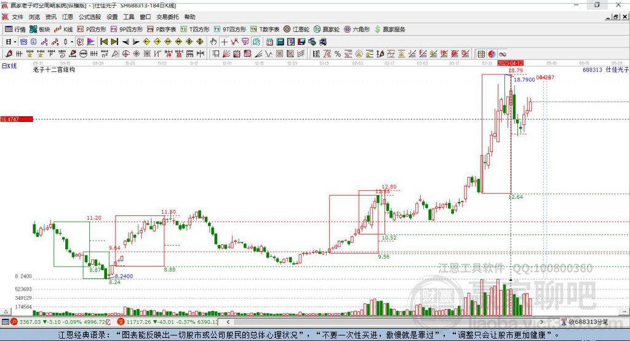The image size is (630, 341).
Task: Open the 赢家轮 wheel tool
Action: (x=327, y=30)
